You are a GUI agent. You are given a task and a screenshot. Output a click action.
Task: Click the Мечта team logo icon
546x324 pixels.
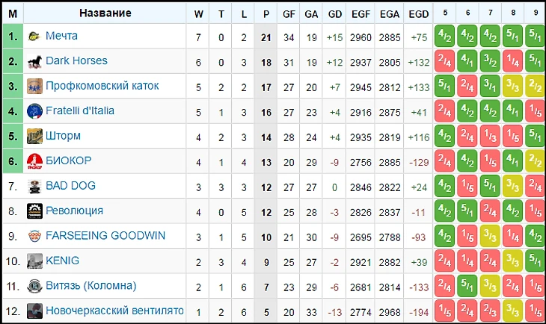[34, 36]
